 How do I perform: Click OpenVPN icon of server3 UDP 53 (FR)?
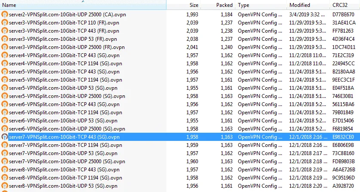pyautogui.click(x=5, y=39)
